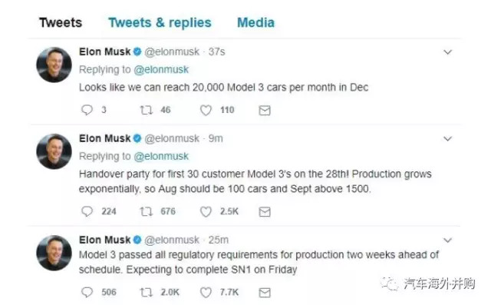Reply to the regulatory requirements tweet
The image size is (491, 305).
pyautogui.click(x=87, y=292)
